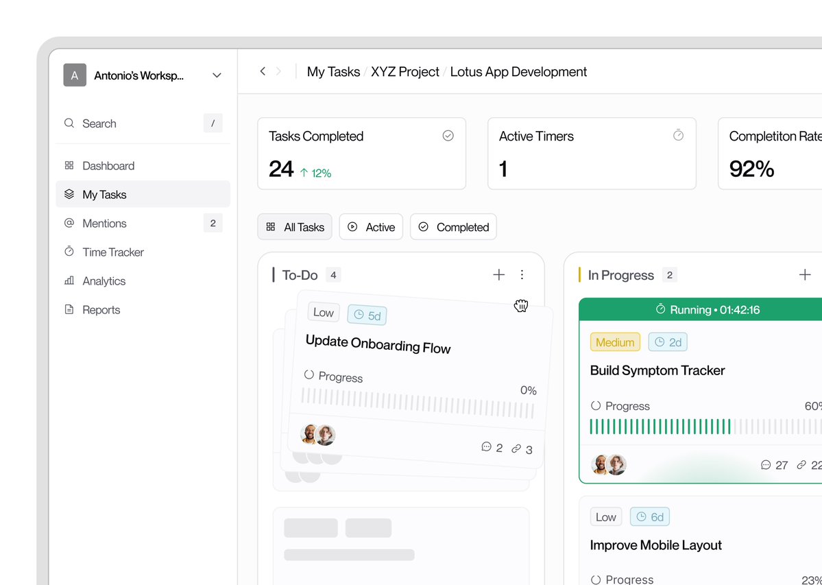This screenshot has height=585, width=822.
Task: Click the Reports document icon
Action: pos(69,309)
